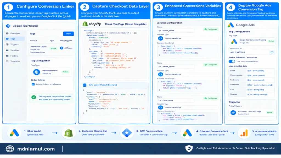Image resolution: width=281 pixels, height=158 pixels.
Task: Open Triggers in the Tag Manager sidebar
Action: point(15,44)
